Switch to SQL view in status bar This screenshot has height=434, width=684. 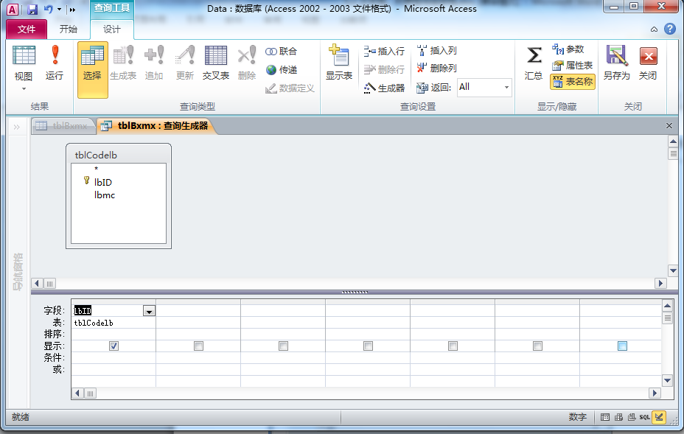coord(645,417)
